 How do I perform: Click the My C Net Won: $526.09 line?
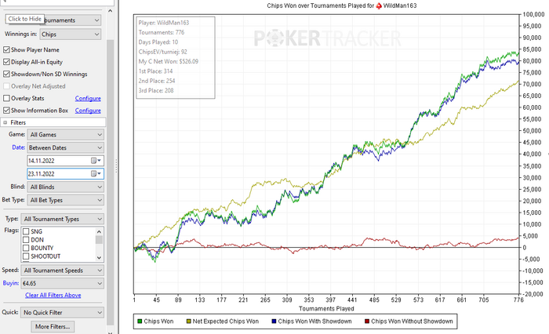coord(169,61)
